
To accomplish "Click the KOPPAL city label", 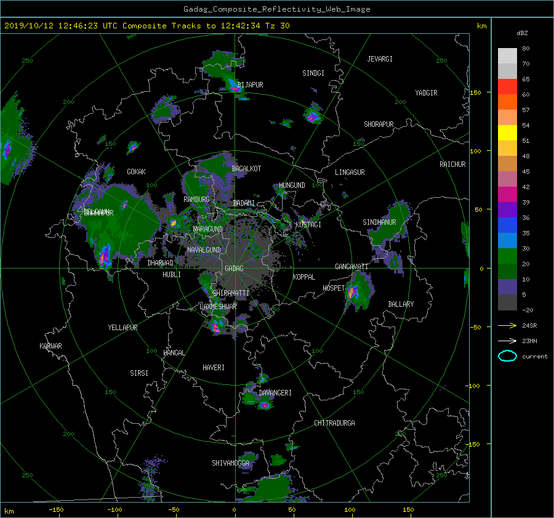I will click(304, 277).
